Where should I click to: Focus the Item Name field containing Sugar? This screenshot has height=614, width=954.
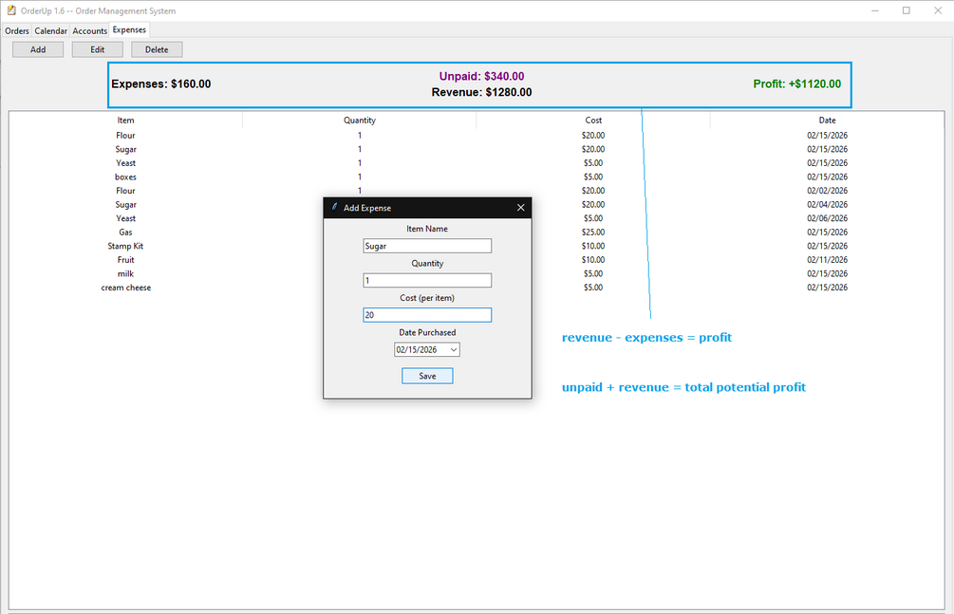(x=427, y=246)
